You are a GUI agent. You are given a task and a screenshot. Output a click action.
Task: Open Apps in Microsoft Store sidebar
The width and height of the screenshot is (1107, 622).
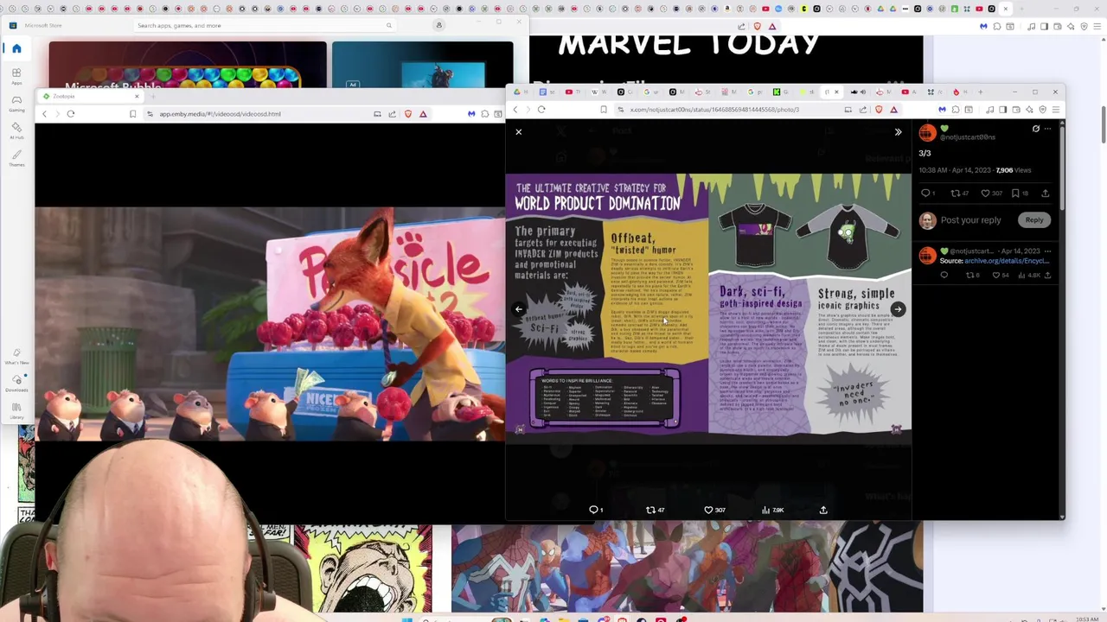coord(16,77)
